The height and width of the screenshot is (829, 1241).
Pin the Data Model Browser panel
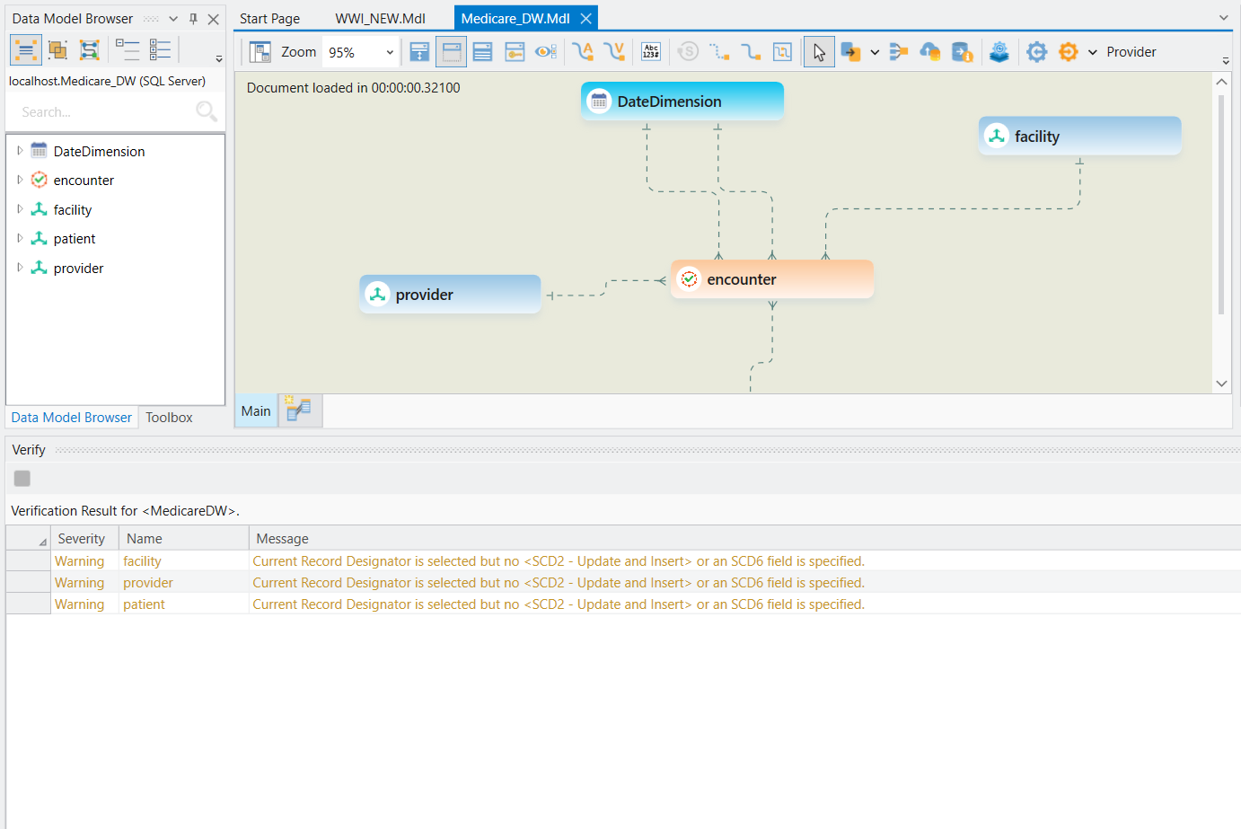coord(193,19)
